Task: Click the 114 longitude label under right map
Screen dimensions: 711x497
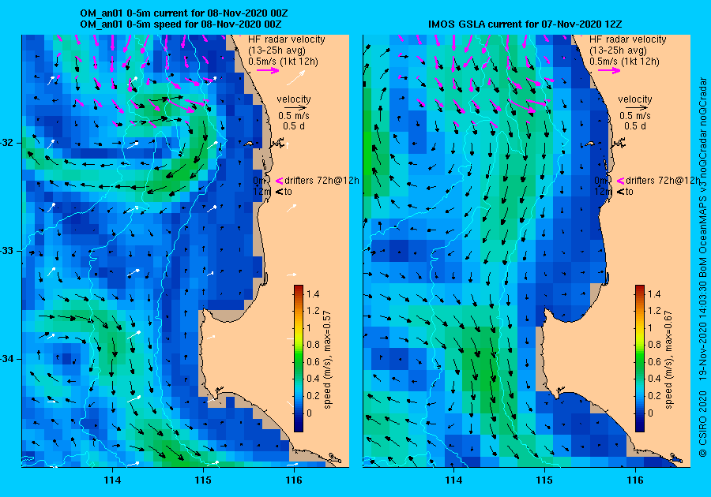Action: coord(453,480)
